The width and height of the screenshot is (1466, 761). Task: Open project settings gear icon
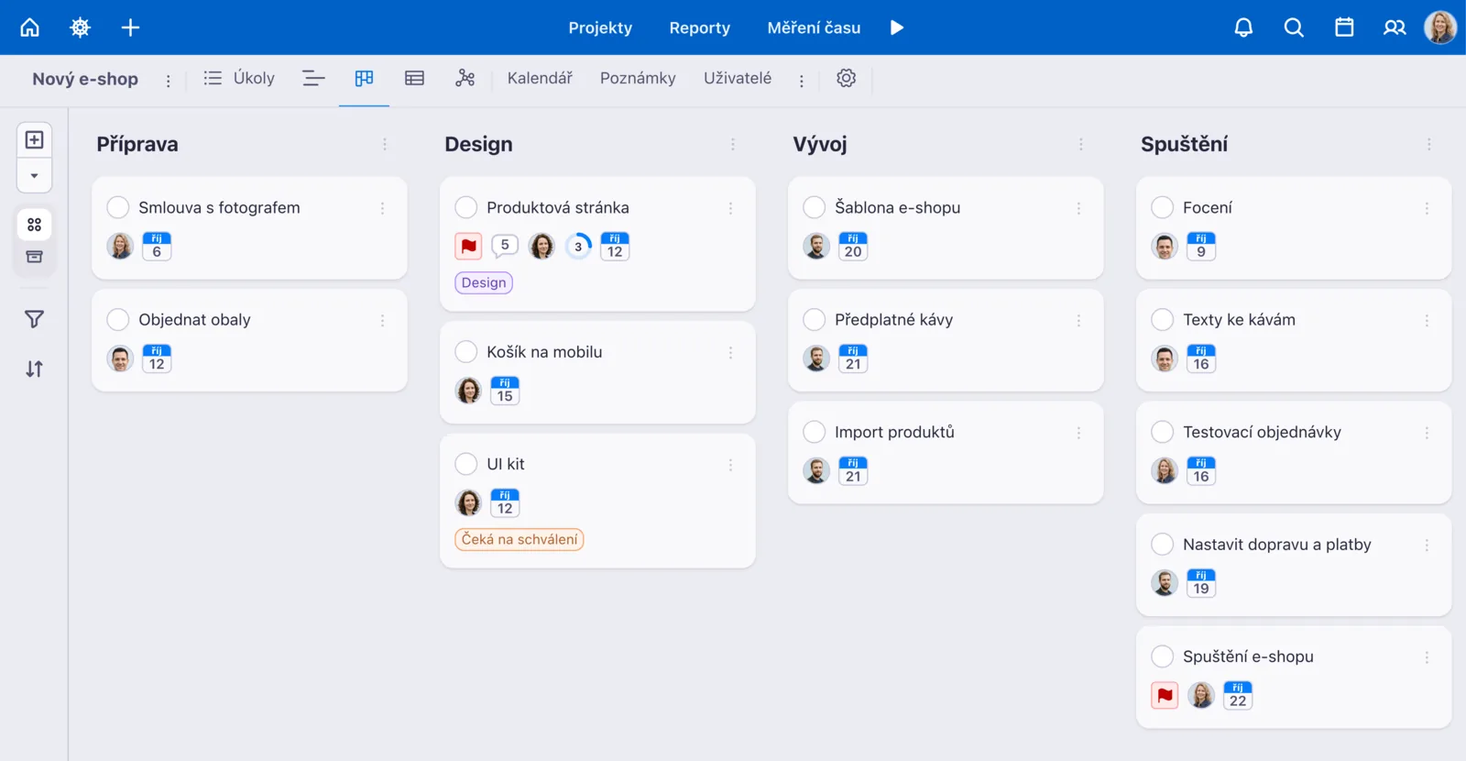coord(847,79)
